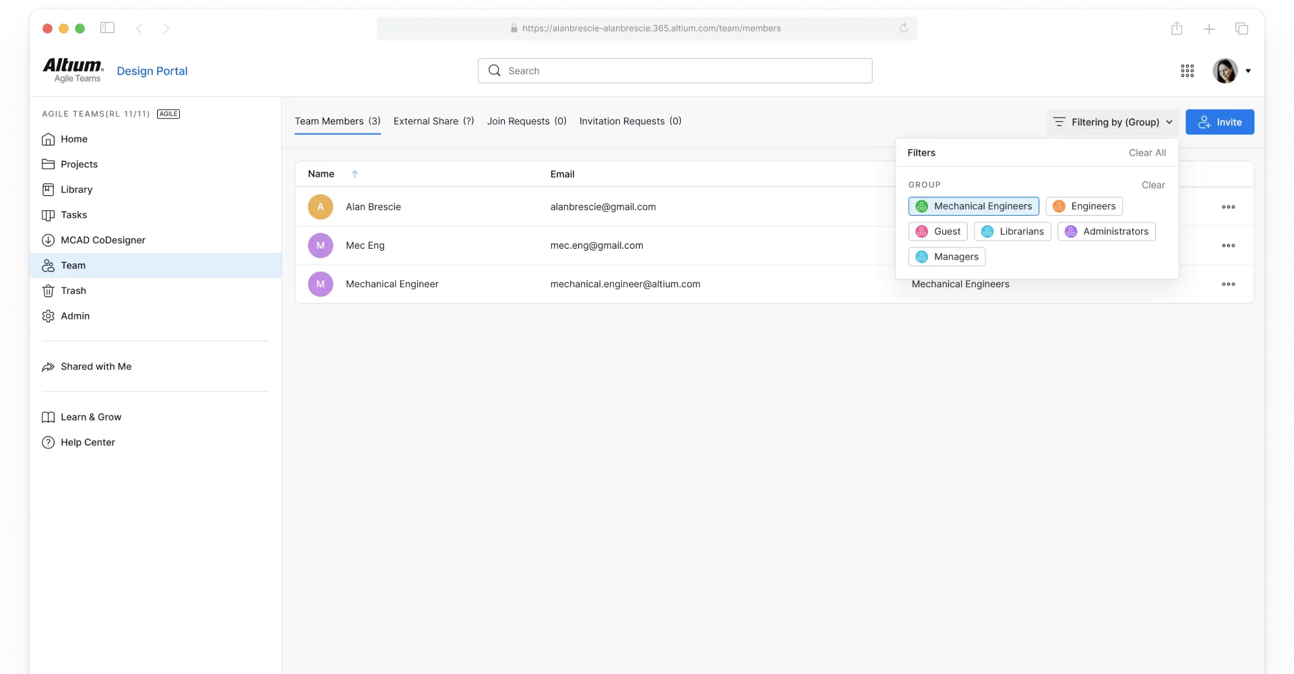Open Trash in the sidebar
1294x674 pixels.
[155, 290]
